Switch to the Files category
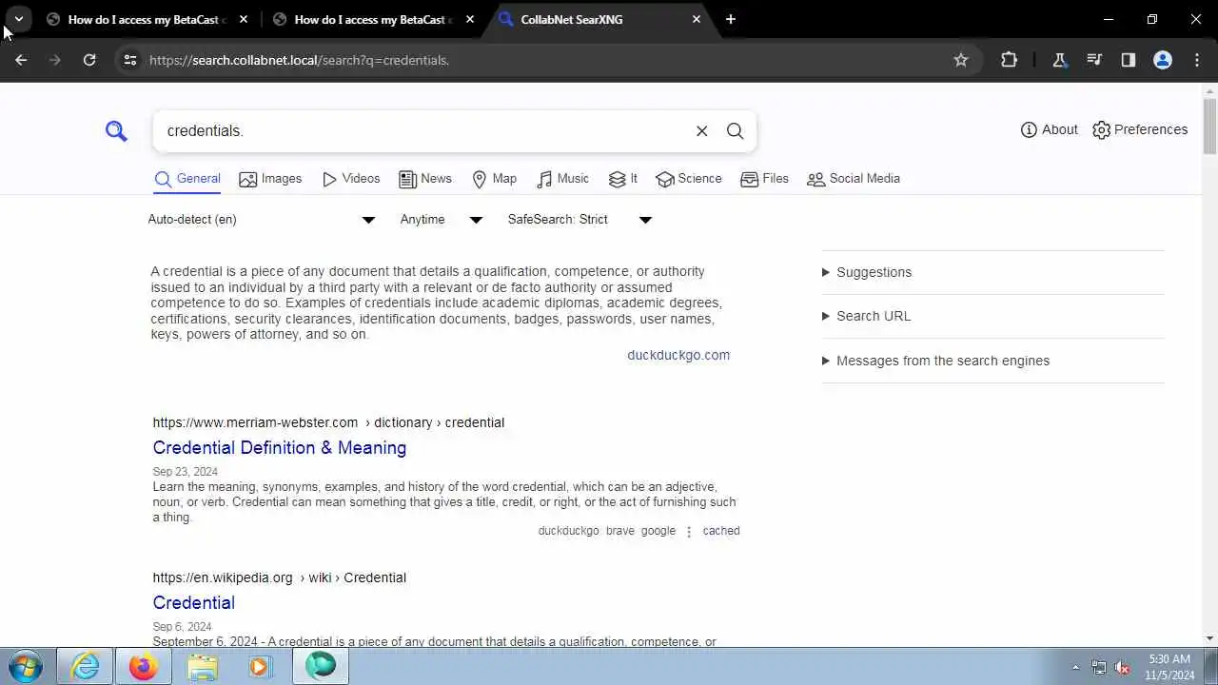Viewport: 1218px width, 685px height. coord(765,179)
